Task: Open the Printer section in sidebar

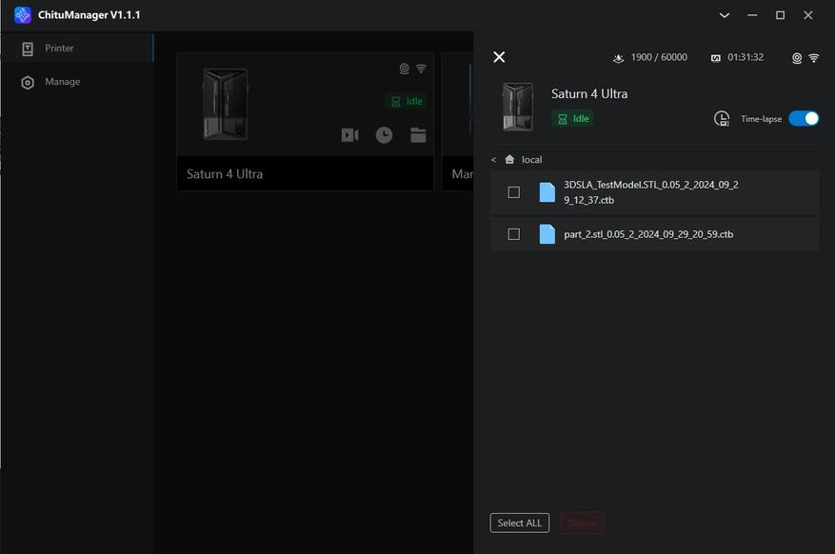Action: [77, 48]
